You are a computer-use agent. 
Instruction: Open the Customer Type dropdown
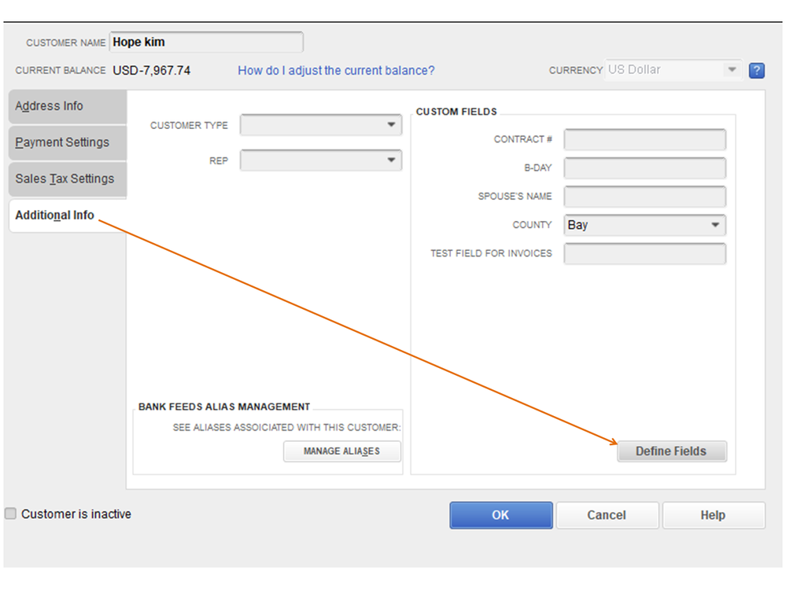(x=321, y=125)
